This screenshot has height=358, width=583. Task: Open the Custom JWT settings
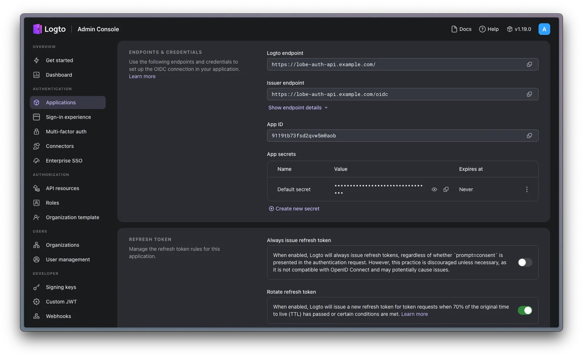61,302
